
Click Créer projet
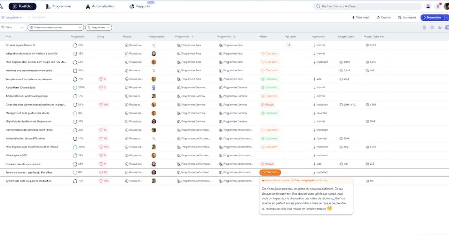[361, 18]
